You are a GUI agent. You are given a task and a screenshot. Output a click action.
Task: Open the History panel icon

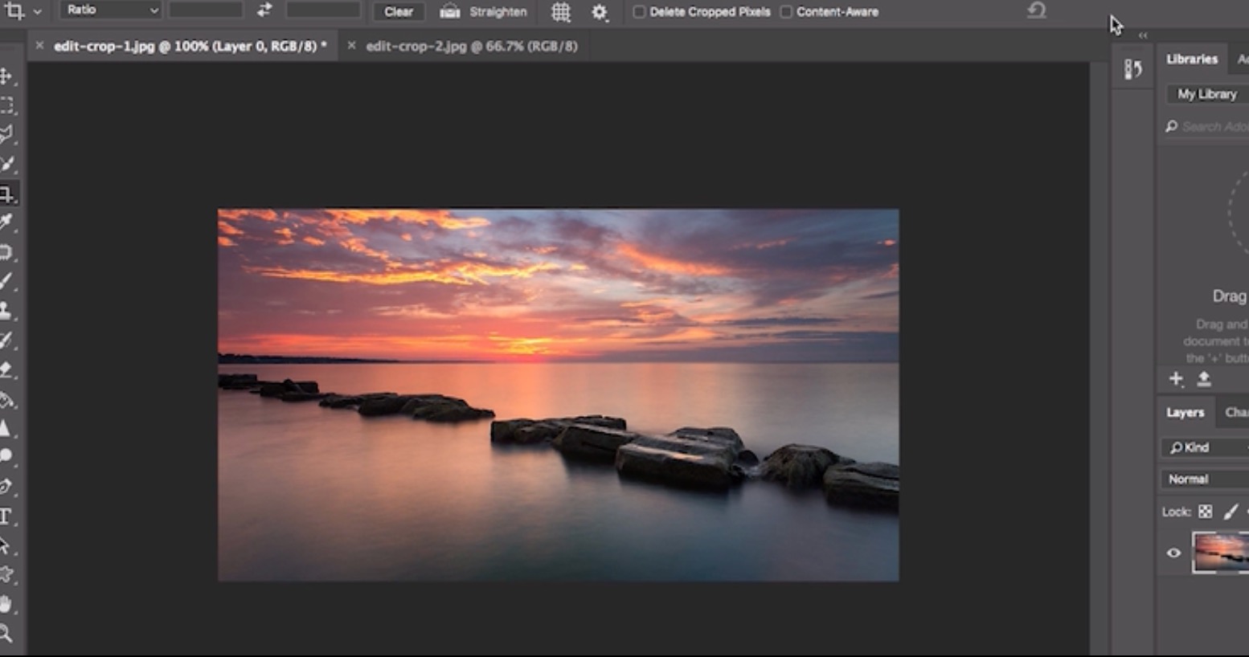(x=1133, y=69)
